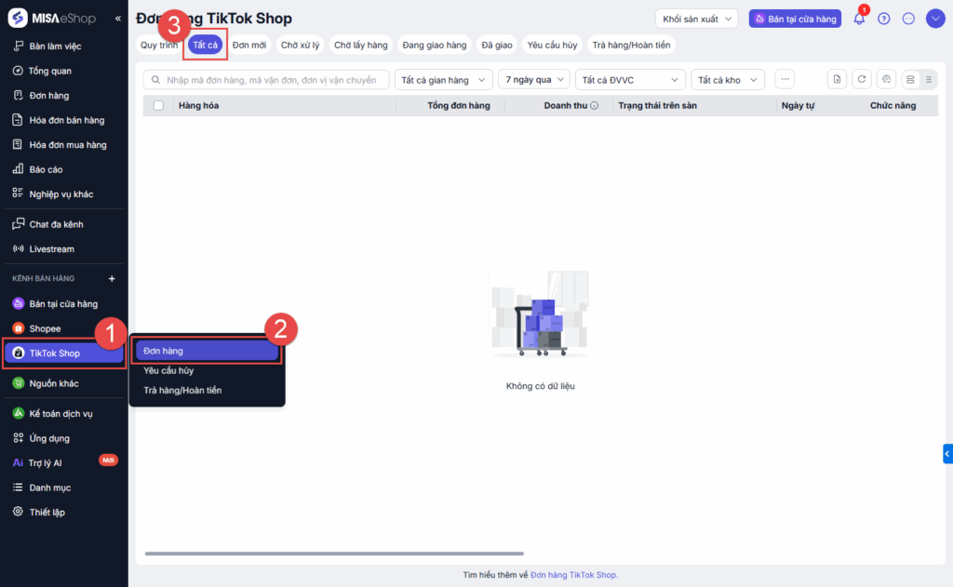Open more filters ellipsis button
Screen dimensions: 953x587
785,79
